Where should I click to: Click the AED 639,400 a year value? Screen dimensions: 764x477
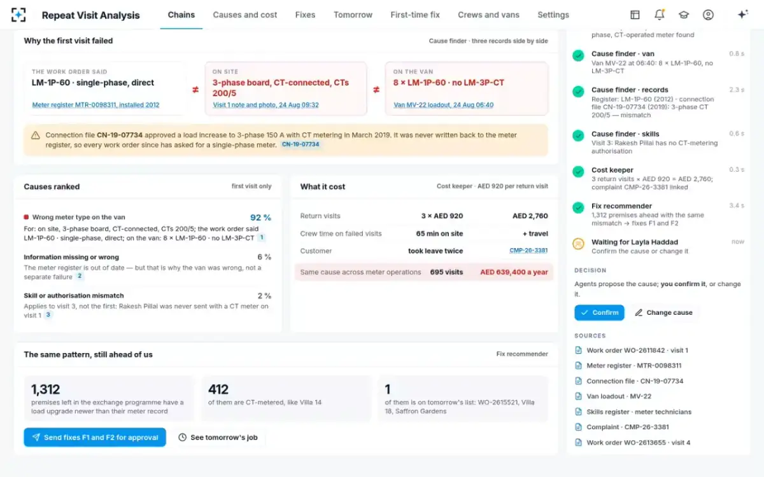point(514,272)
